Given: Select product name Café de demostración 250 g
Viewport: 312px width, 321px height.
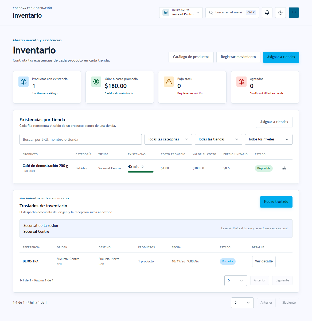Looking at the screenshot, I should click(45, 166).
